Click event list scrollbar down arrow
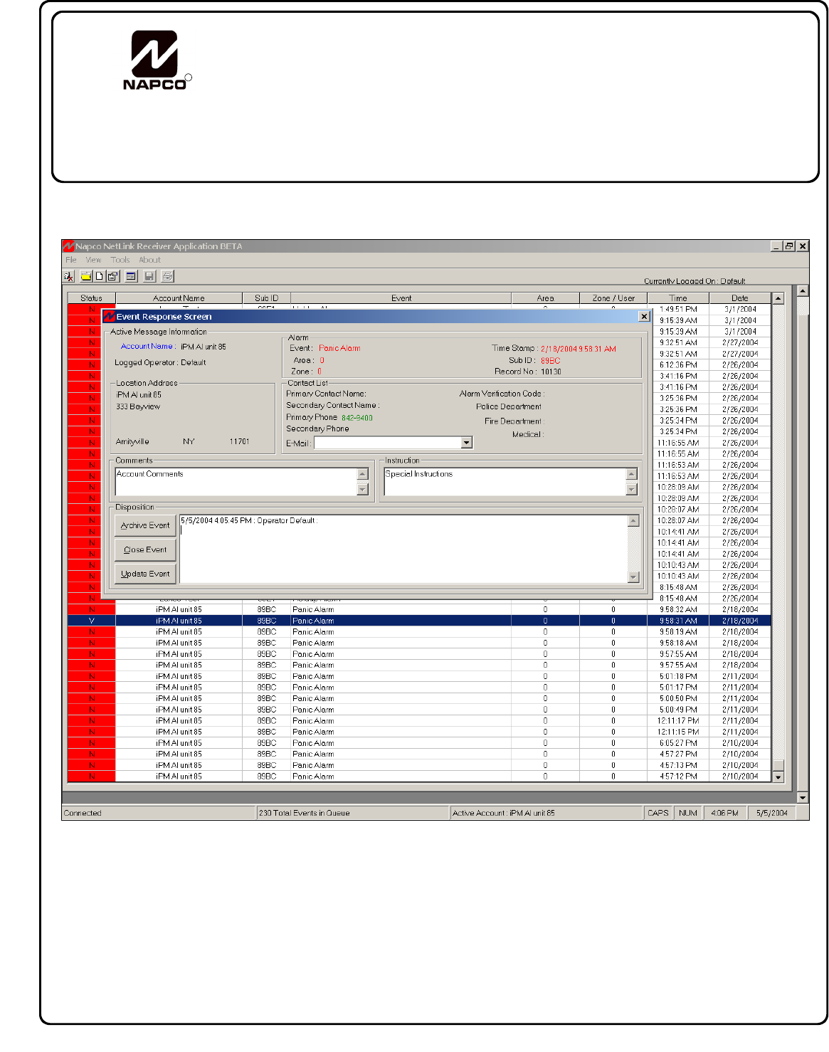 pyautogui.click(x=778, y=777)
